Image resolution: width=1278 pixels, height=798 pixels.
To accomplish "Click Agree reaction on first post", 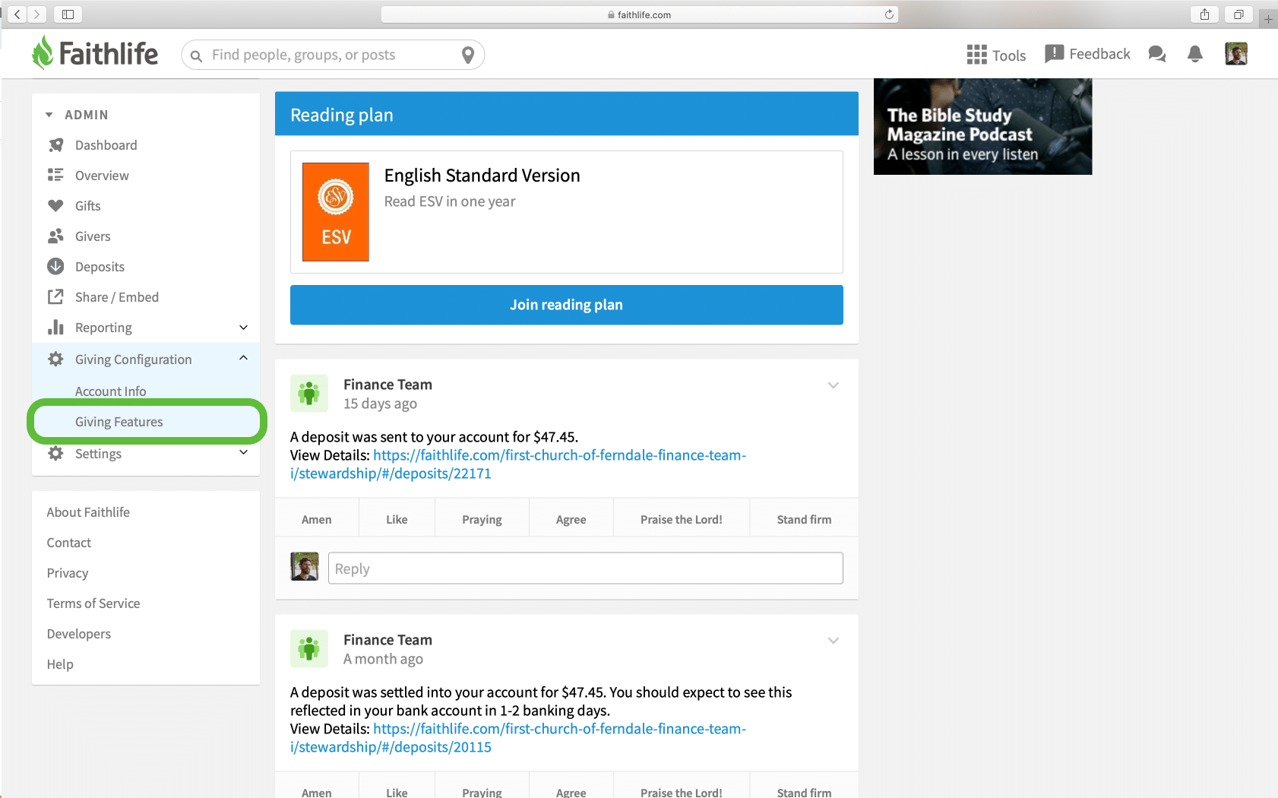I will click(571, 520).
